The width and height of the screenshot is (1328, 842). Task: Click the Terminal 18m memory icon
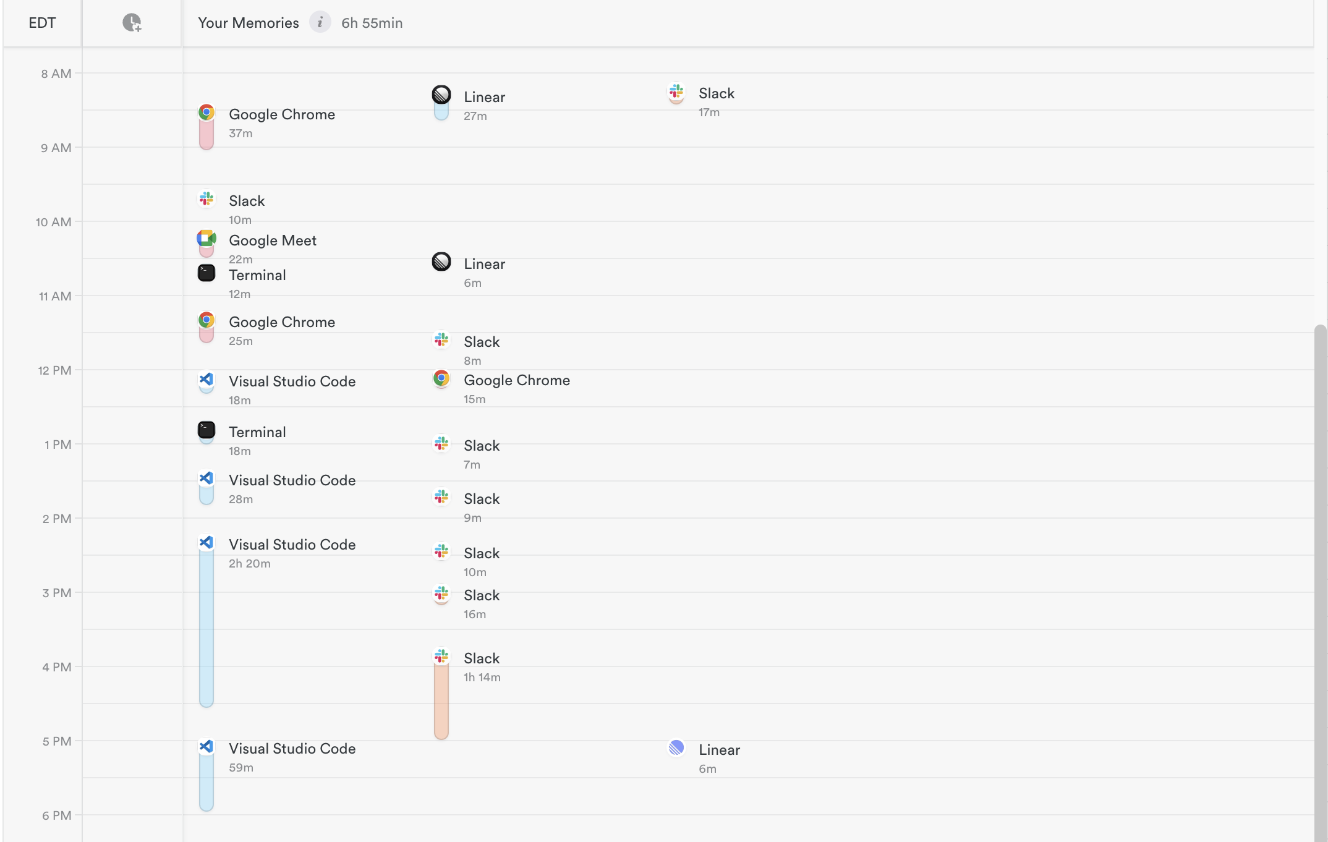(206, 430)
